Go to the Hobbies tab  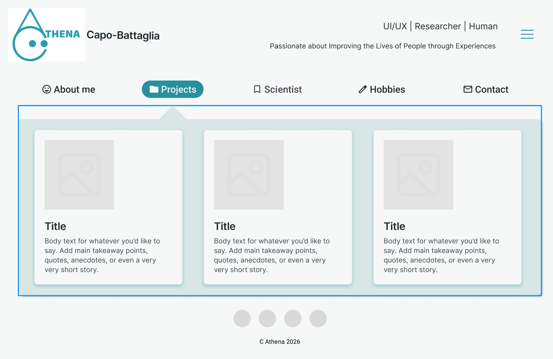coord(387,89)
